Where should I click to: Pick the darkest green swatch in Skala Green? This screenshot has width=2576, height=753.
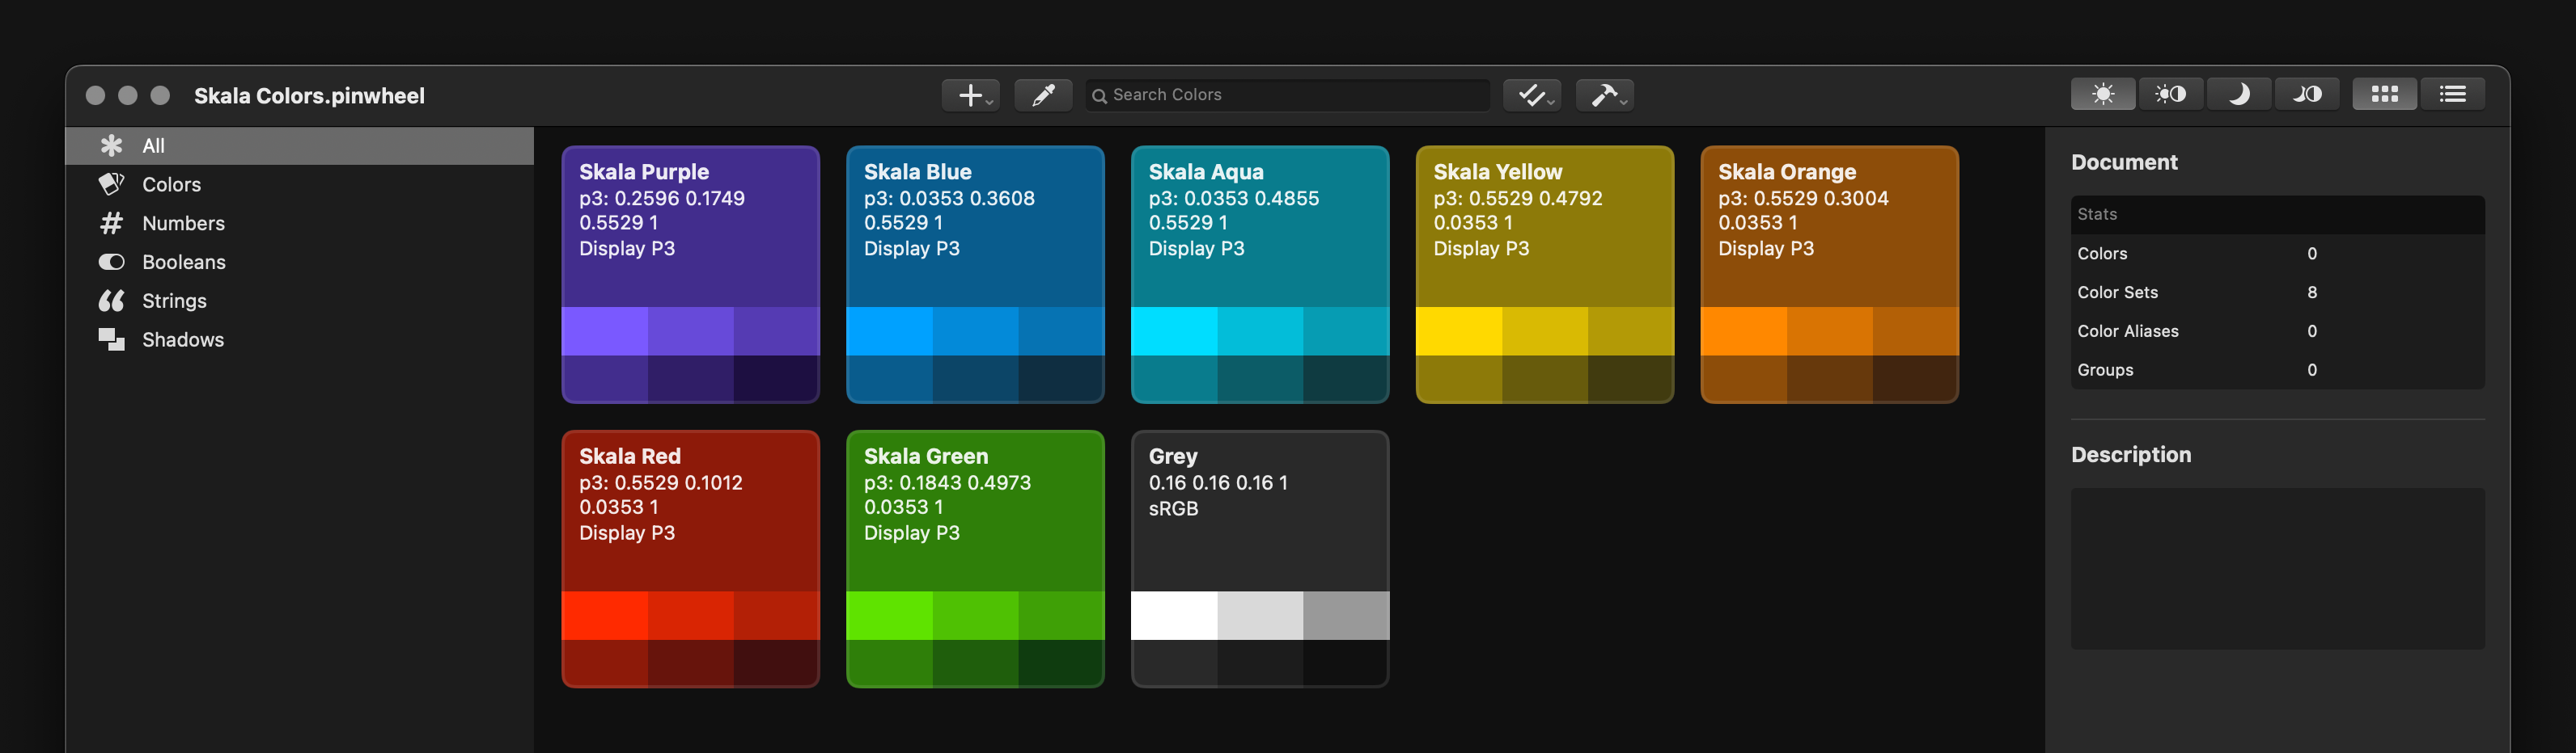(1062, 664)
